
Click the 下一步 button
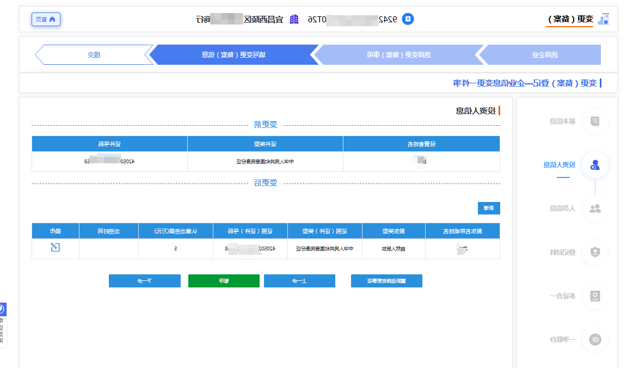point(145,281)
